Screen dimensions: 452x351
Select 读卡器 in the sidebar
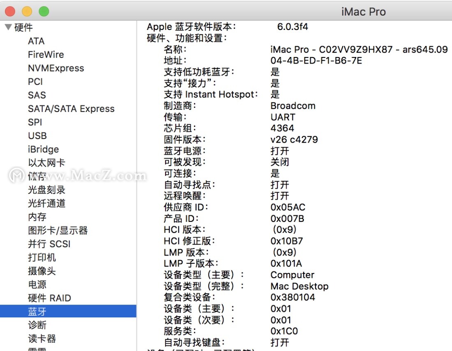[42, 339]
